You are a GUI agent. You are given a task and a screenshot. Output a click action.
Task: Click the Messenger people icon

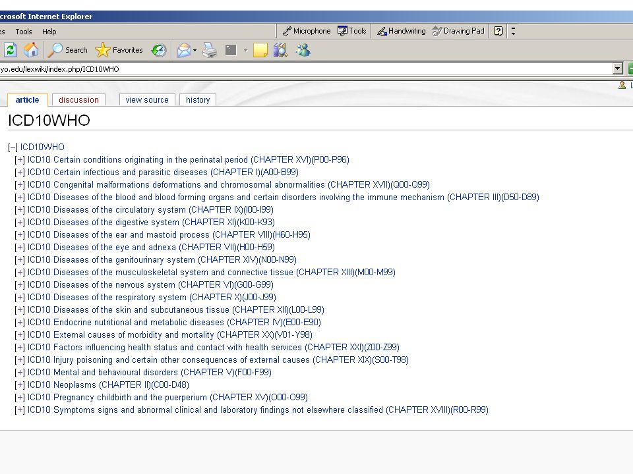click(303, 50)
